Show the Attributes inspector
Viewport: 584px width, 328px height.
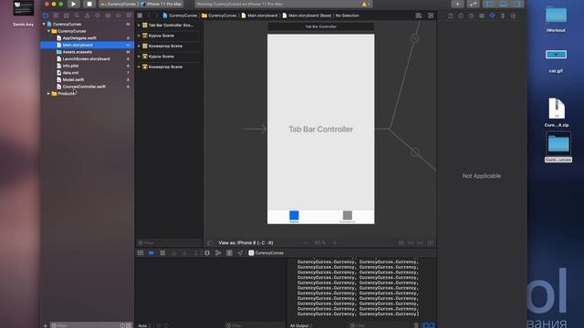pos(492,16)
